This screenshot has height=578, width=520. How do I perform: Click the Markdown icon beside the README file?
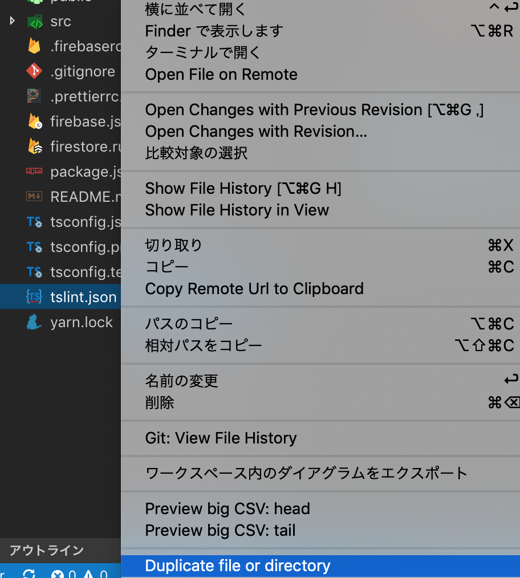35,197
